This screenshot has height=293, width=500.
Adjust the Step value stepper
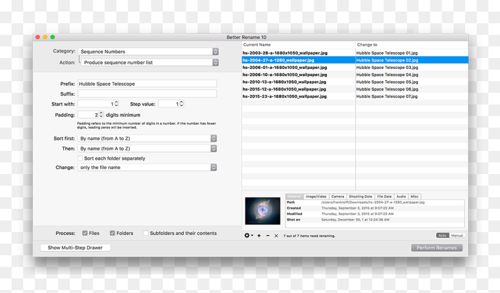[181, 104]
